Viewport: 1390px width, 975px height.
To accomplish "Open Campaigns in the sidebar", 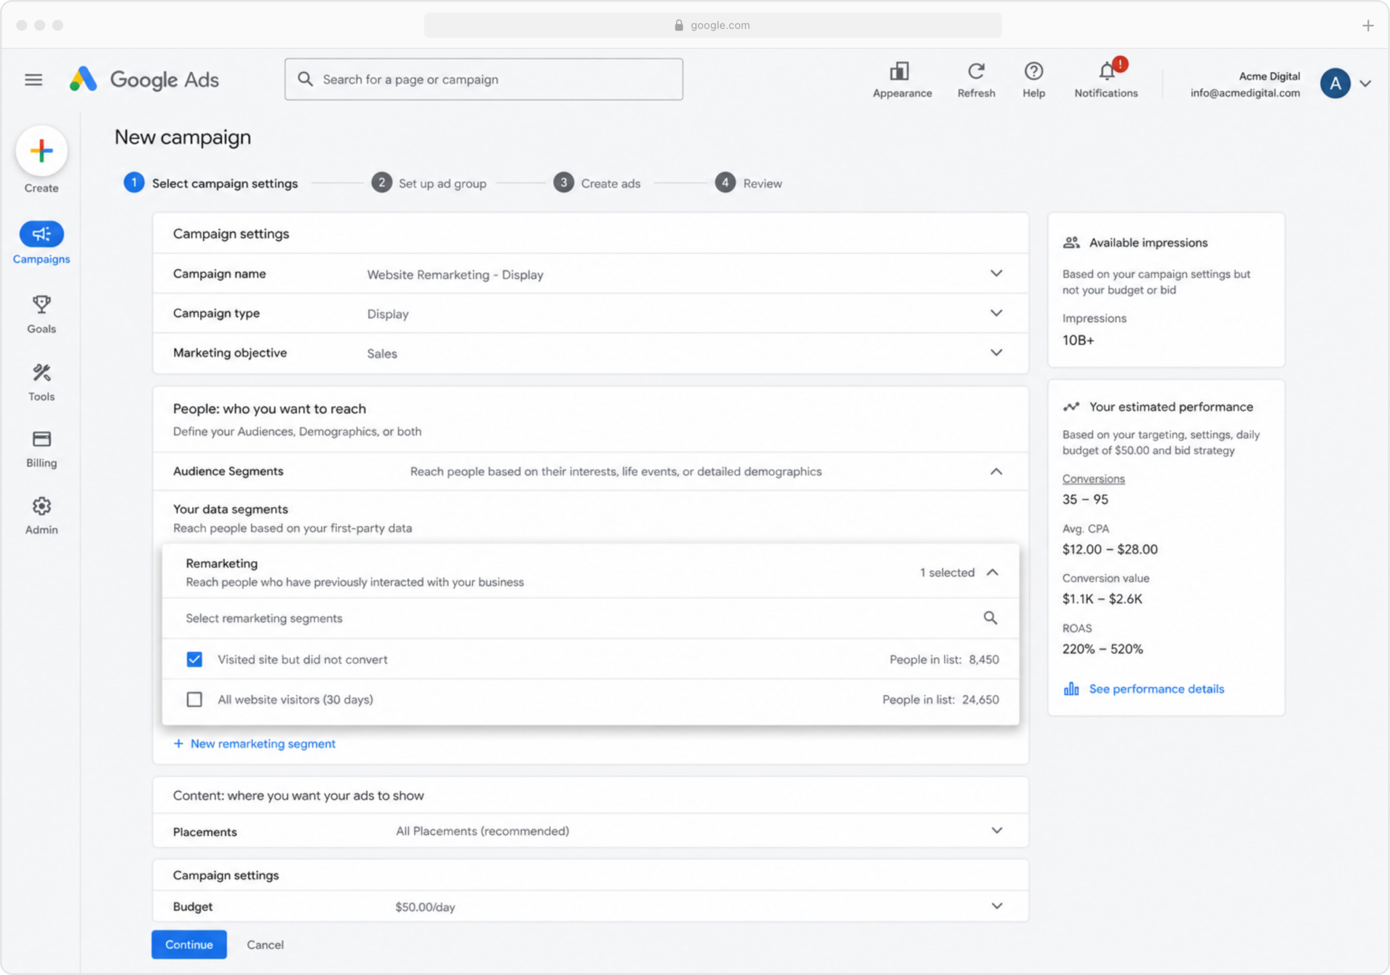I will click(41, 243).
